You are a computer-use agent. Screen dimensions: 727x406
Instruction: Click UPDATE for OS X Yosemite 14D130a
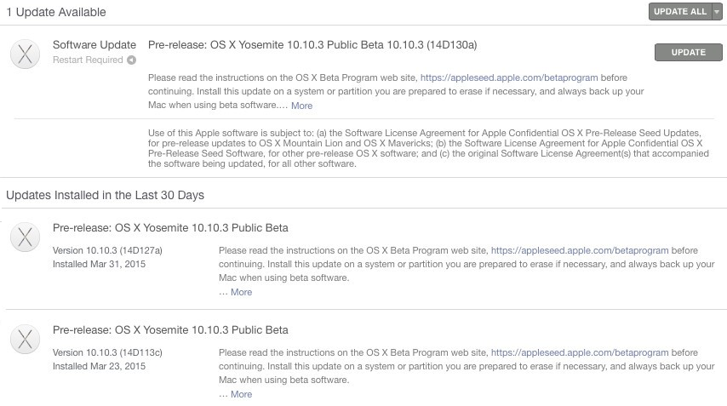click(688, 53)
